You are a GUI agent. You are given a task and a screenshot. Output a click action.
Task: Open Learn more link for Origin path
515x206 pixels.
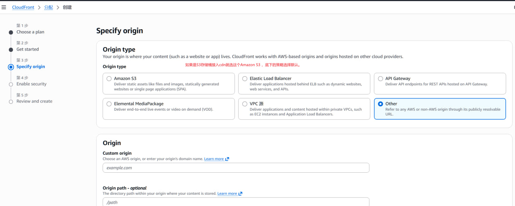click(227, 194)
